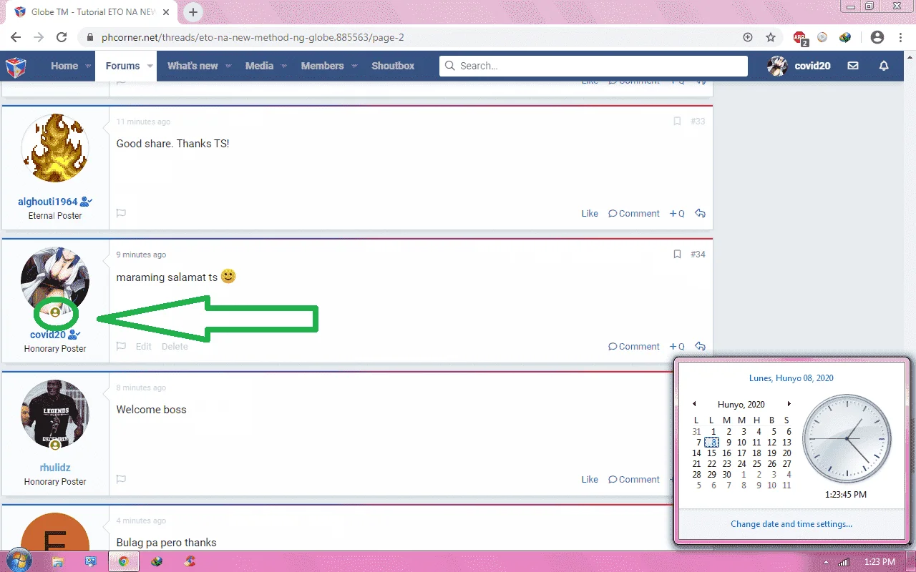Click the page scrollbar up arrow
The height and width of the screenshot is (572, 916).
click(909, 57)
